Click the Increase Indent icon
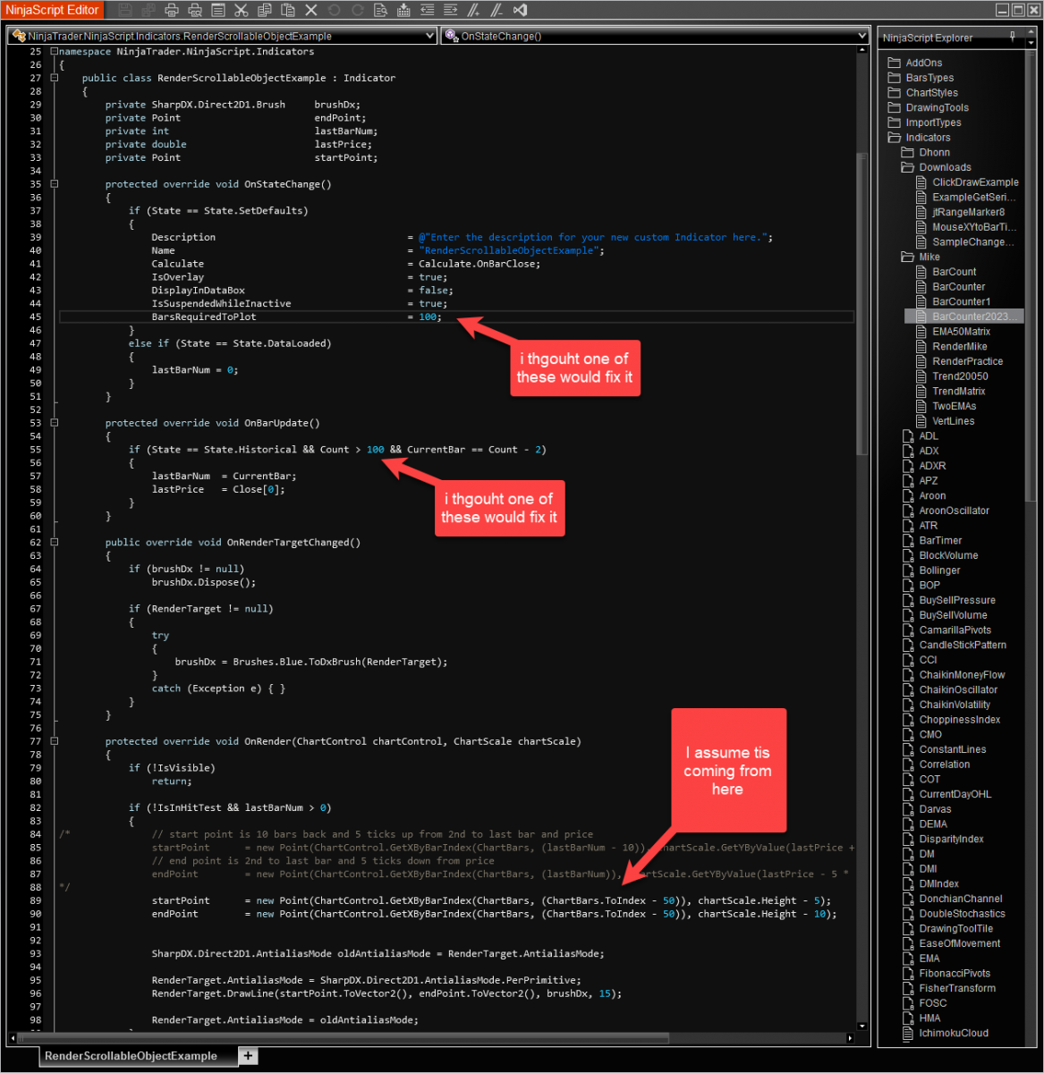Screen dimensions: 1044x1073 click(451, 10)
